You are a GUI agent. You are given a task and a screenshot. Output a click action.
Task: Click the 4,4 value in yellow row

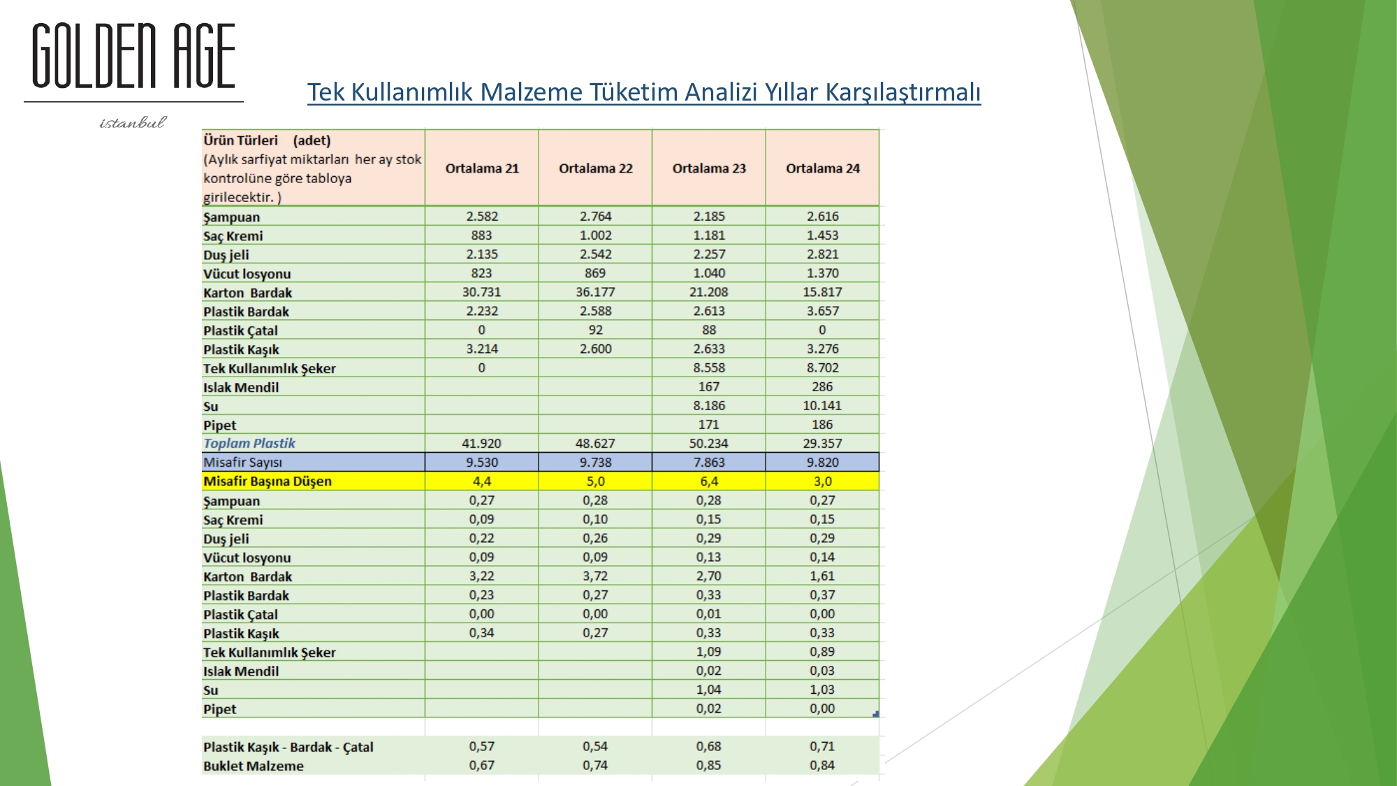(x=482, y=481)
